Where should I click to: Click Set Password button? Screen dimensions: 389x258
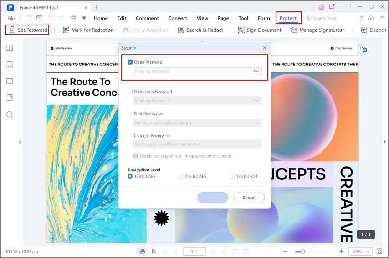(28, 30)
